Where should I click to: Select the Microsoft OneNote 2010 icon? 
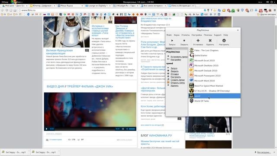coord(191,65)
